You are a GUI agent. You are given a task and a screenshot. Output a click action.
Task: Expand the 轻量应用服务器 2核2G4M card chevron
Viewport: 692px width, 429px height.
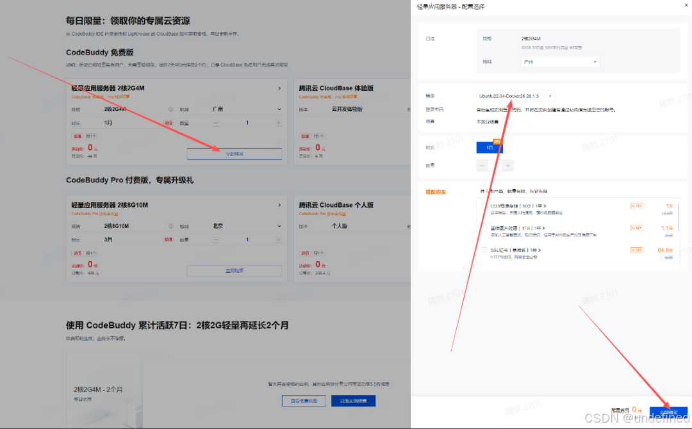coord(279,88)
